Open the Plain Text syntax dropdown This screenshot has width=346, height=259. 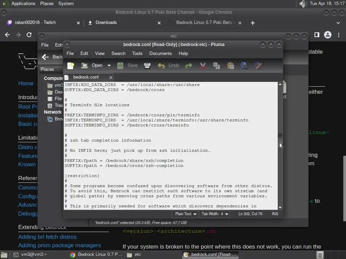point(186,214)
